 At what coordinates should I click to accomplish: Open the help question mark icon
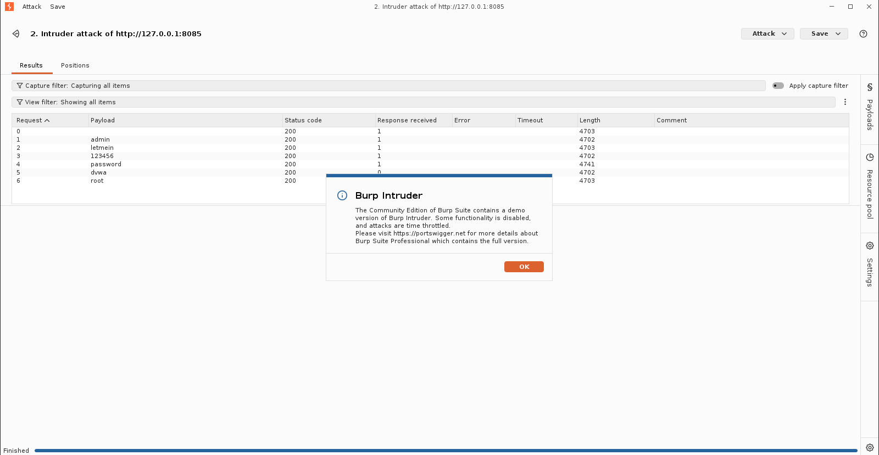(x=863, y=33)
